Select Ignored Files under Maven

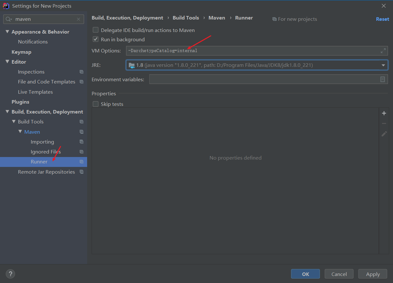point(46,152)
